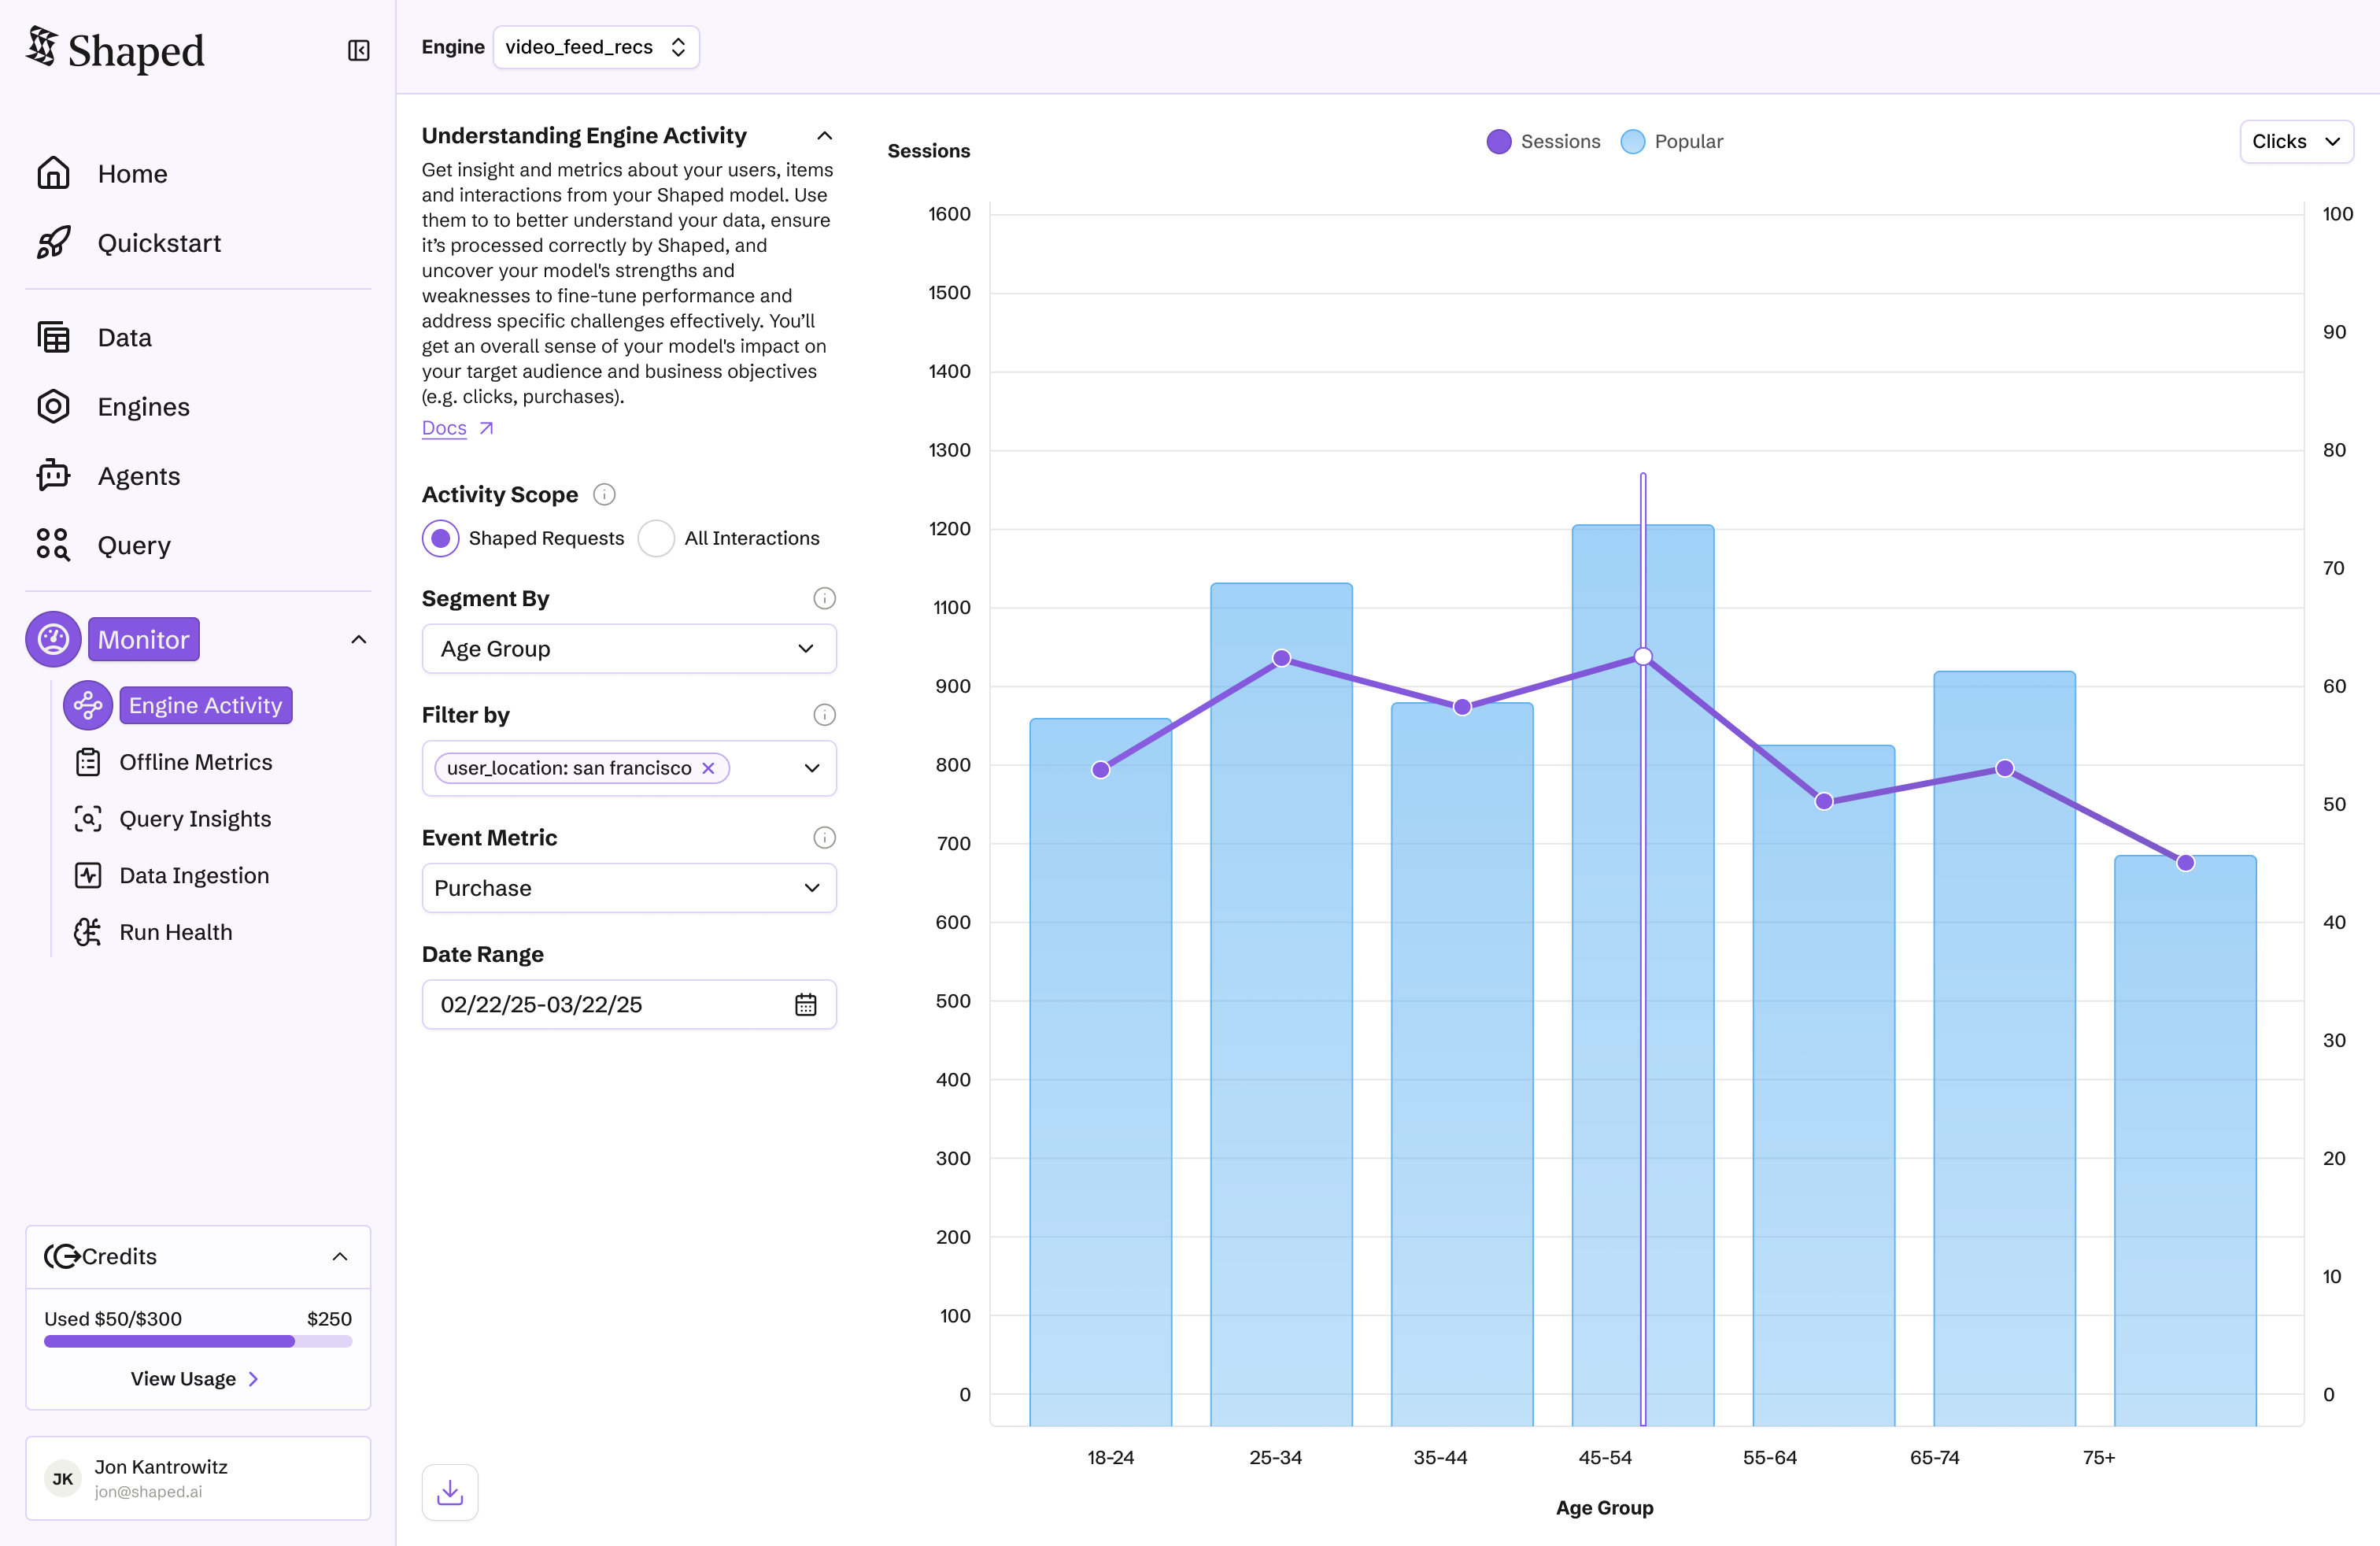Click the Segment By info icon
2380x1546 pixels.
pyautogui.click(x=824, y=598)
